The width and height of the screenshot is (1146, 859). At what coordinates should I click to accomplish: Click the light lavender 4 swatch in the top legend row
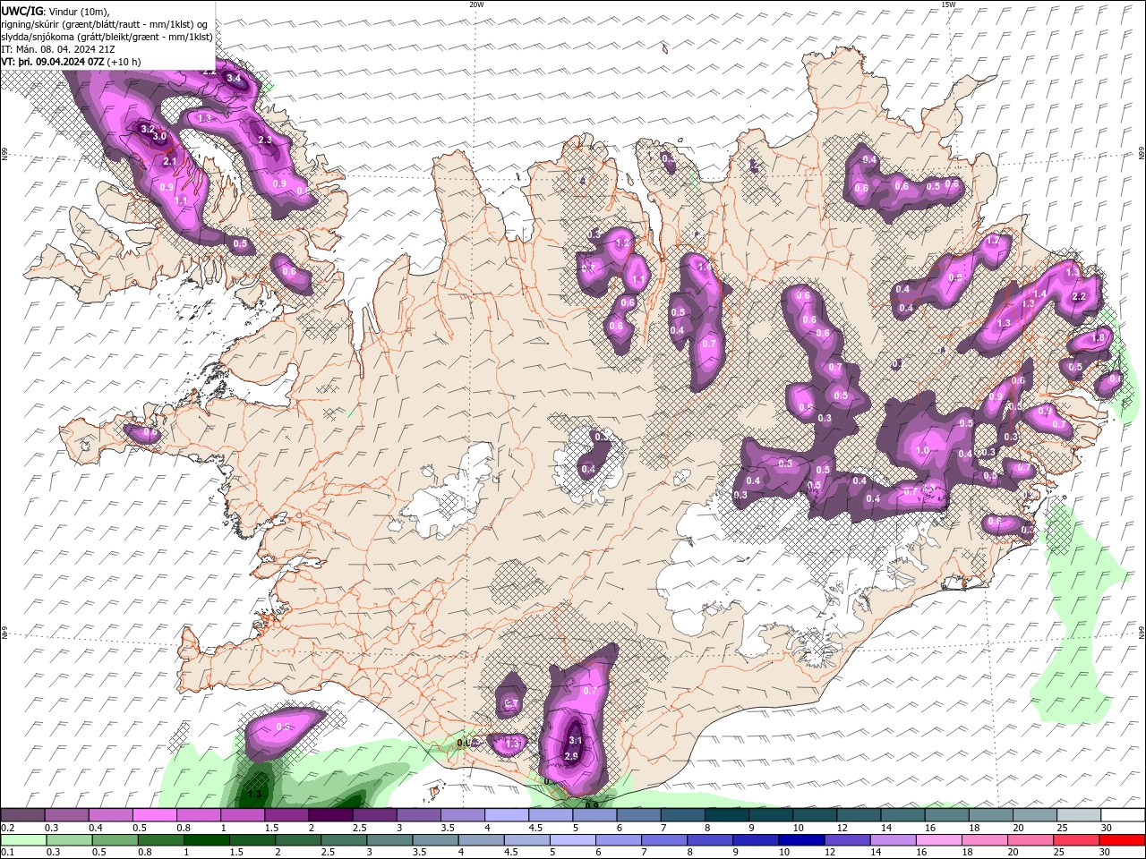506,815
